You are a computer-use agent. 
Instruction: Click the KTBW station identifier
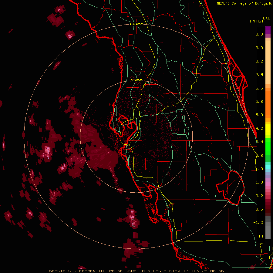tap(175, 271)
